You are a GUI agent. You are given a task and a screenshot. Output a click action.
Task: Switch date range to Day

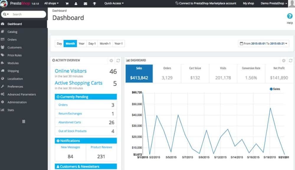coord(59,43)
